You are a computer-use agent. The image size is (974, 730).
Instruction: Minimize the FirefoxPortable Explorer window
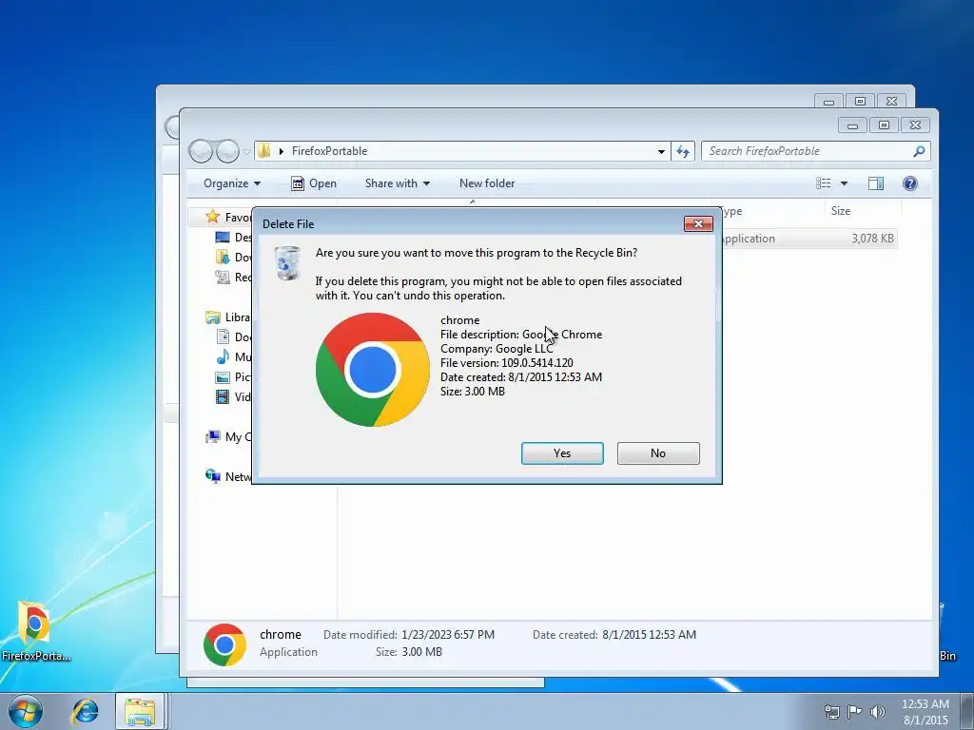point(853,125)
